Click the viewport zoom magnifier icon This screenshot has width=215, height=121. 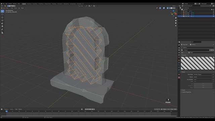[176, 18]
